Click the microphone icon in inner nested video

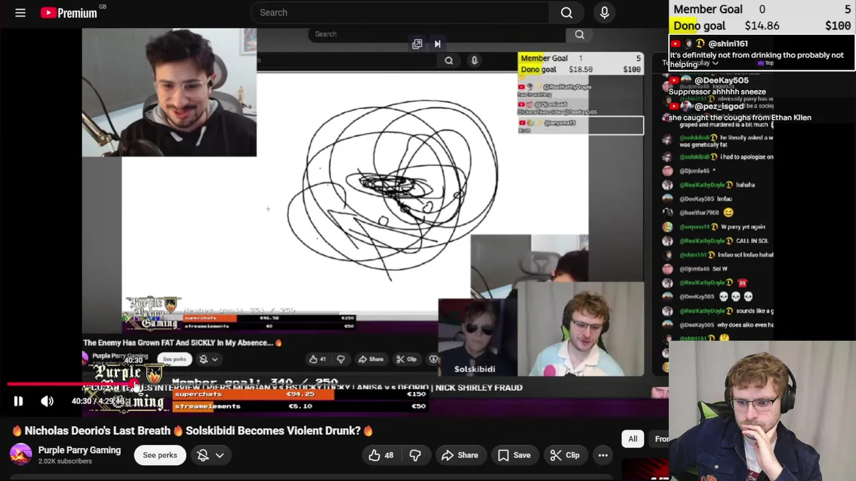click(474, 61)
